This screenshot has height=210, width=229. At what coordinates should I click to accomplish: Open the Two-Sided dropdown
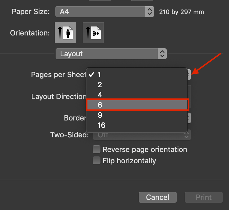(142, 135)
